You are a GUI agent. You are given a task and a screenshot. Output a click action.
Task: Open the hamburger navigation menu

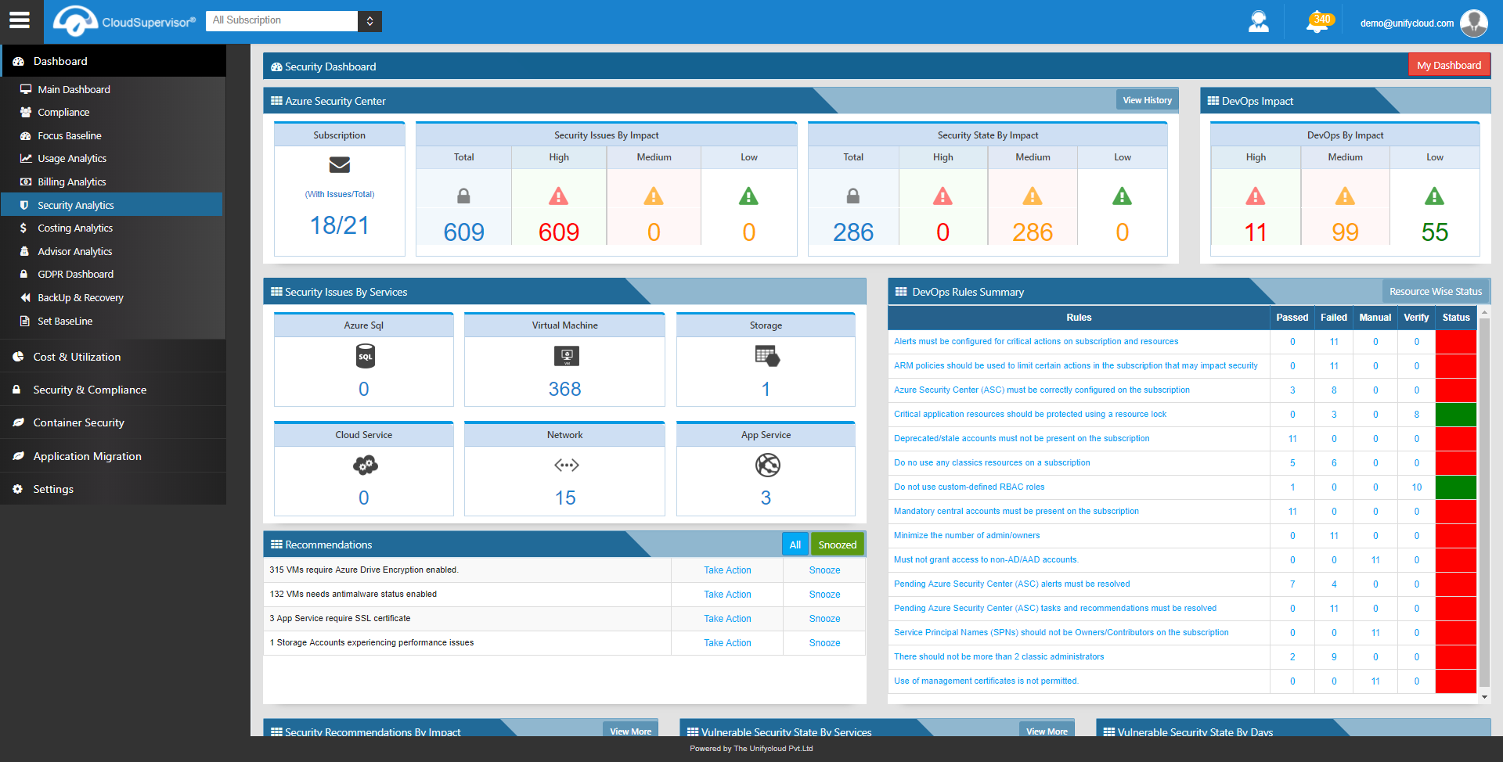(x=20, y=20)
